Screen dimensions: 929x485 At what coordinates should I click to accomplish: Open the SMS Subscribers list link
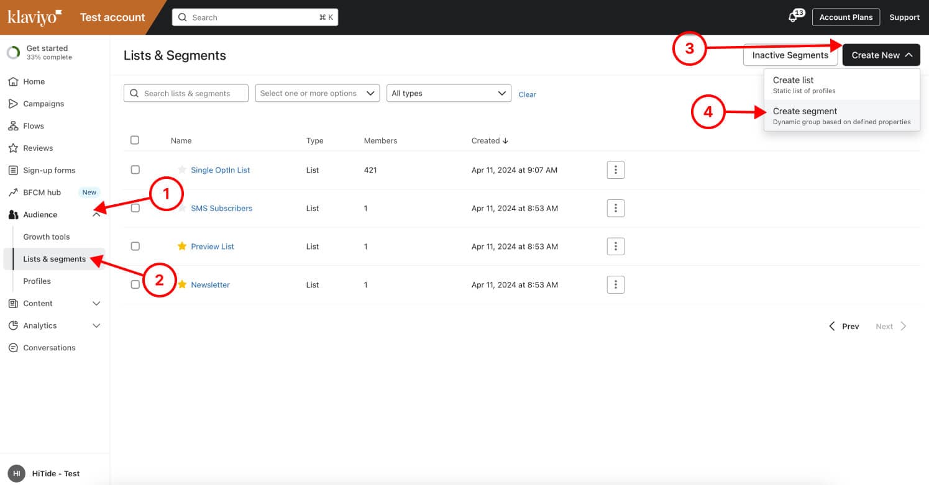(221, 208)
